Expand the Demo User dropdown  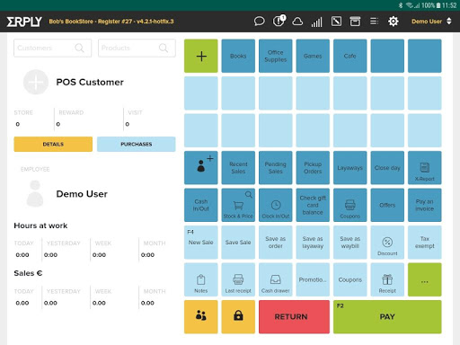tap(431, 22)
